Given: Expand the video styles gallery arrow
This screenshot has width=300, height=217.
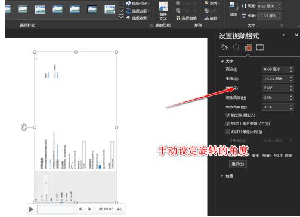Looking at the screenshot, I should coord(121,17).
